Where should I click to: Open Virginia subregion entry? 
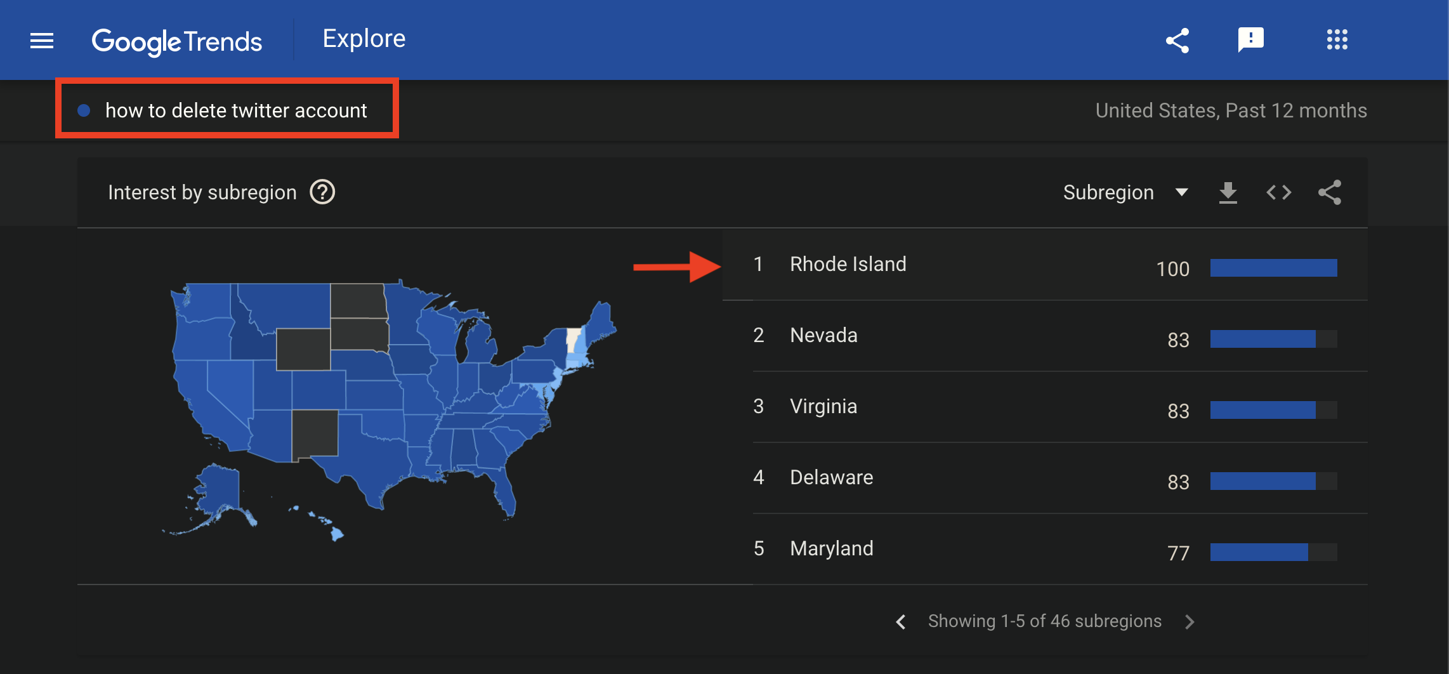tap(823, 407)
